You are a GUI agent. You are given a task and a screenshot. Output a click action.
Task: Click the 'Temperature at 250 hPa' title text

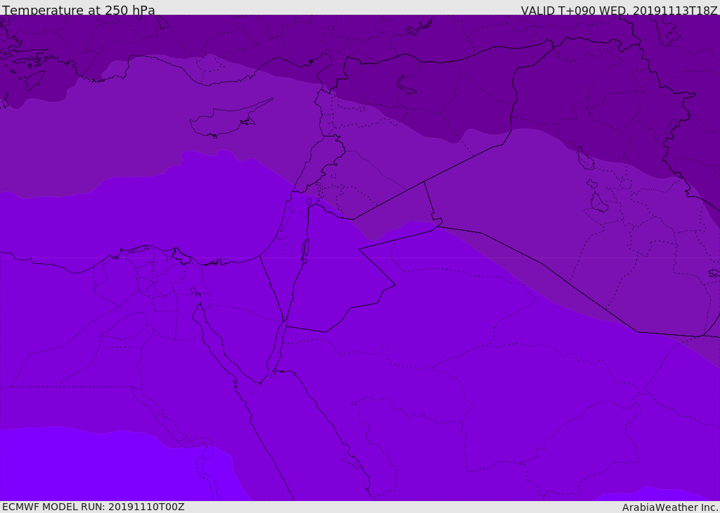[x=79, y=10]
